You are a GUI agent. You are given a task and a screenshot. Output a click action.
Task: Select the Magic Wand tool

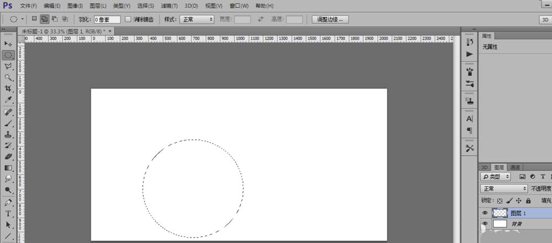point(8,78)
